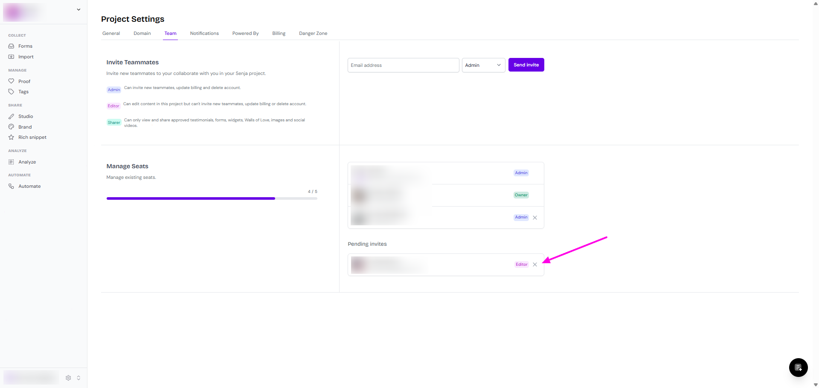This screenshot has height=388, width=819.
Task: Open Studio from the Share section
Action: [26, 116]
